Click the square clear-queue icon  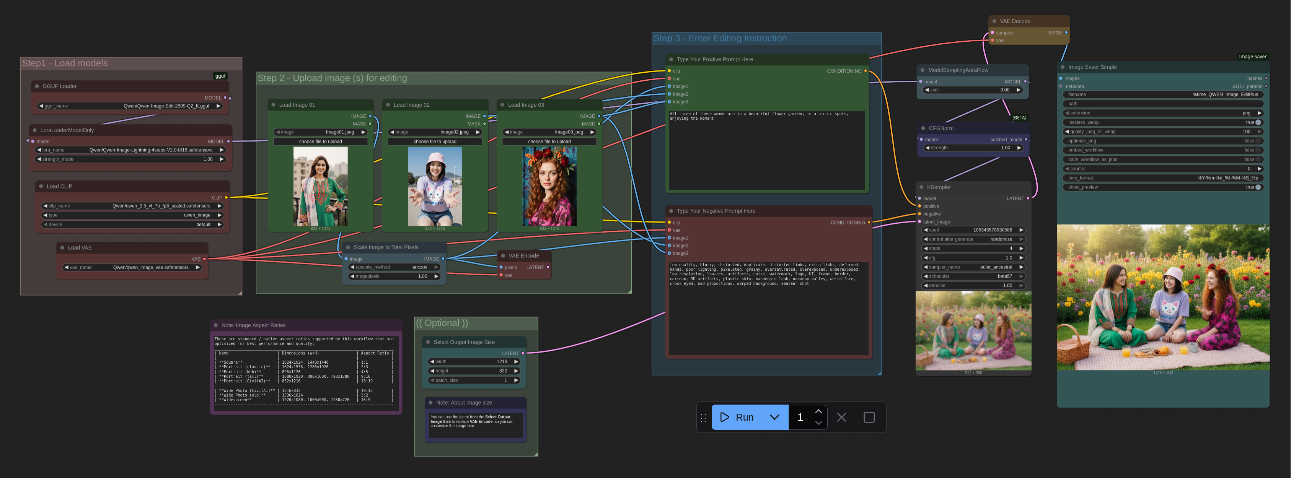point(869,417)
